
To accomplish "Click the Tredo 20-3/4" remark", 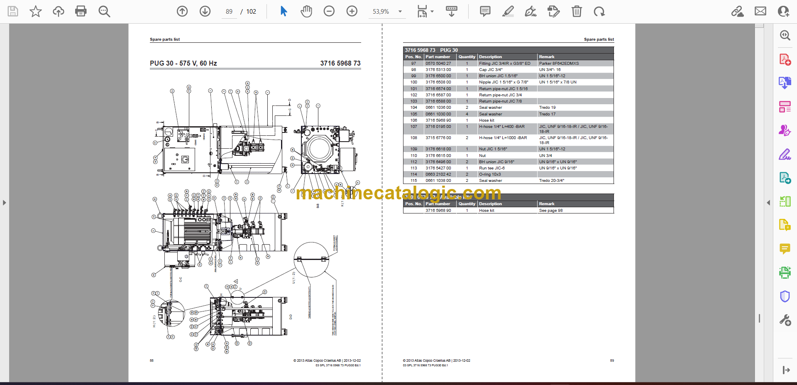I will pos(552,181).
